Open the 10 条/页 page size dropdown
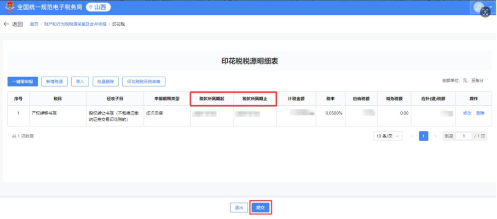The image size is (497, 219). point(388,136)
